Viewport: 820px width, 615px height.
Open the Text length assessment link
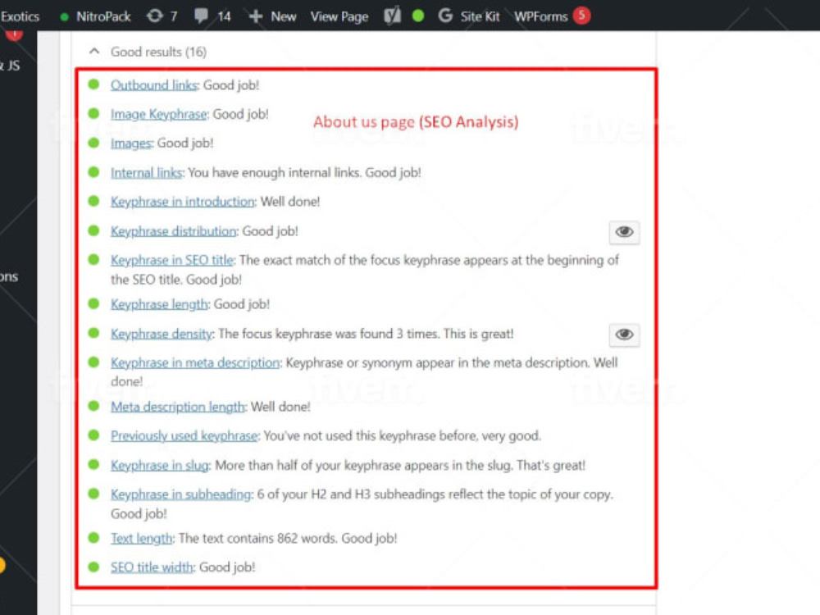[x=142, y=538]
